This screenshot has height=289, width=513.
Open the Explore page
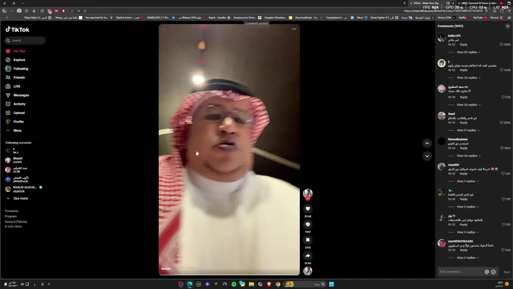coord(15,60)
